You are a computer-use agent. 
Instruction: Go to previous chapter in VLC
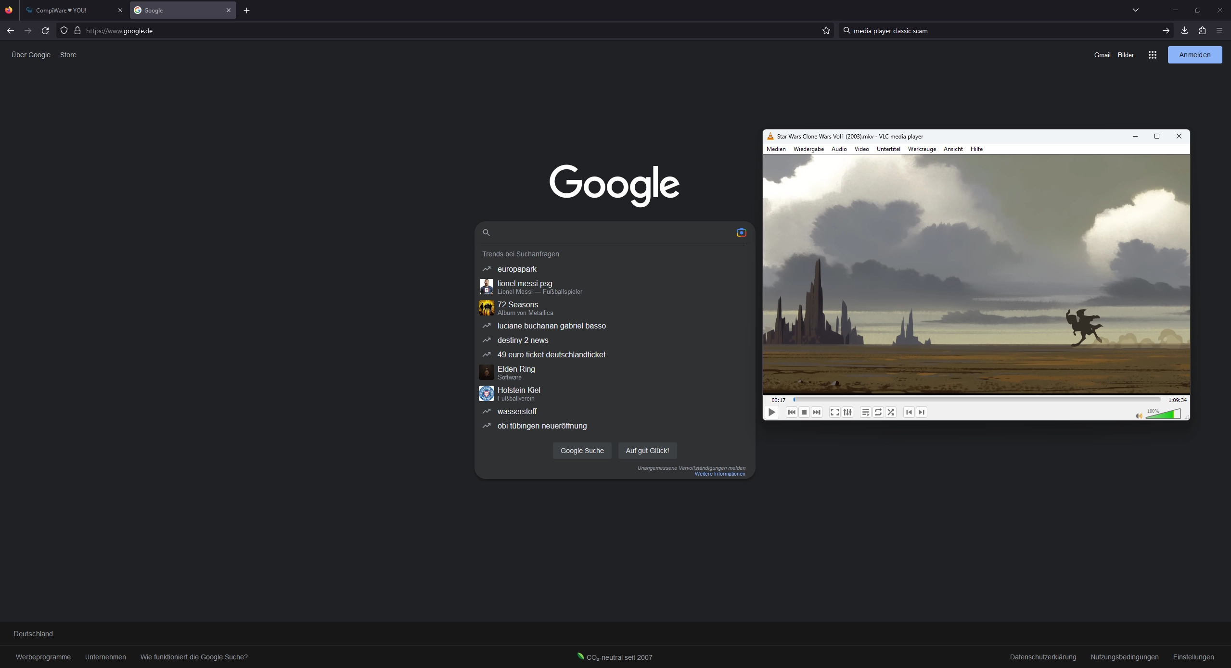pos(909,412)
